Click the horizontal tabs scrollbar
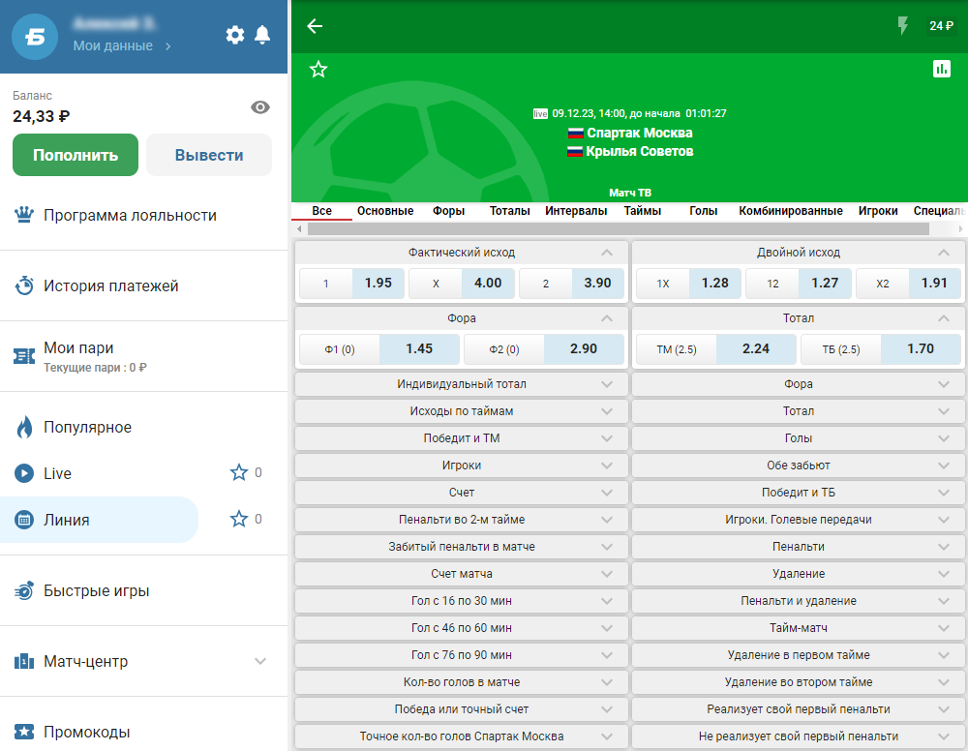Image resolution: width=968 pixels, height=751 pixels. [x=619, y=229]
